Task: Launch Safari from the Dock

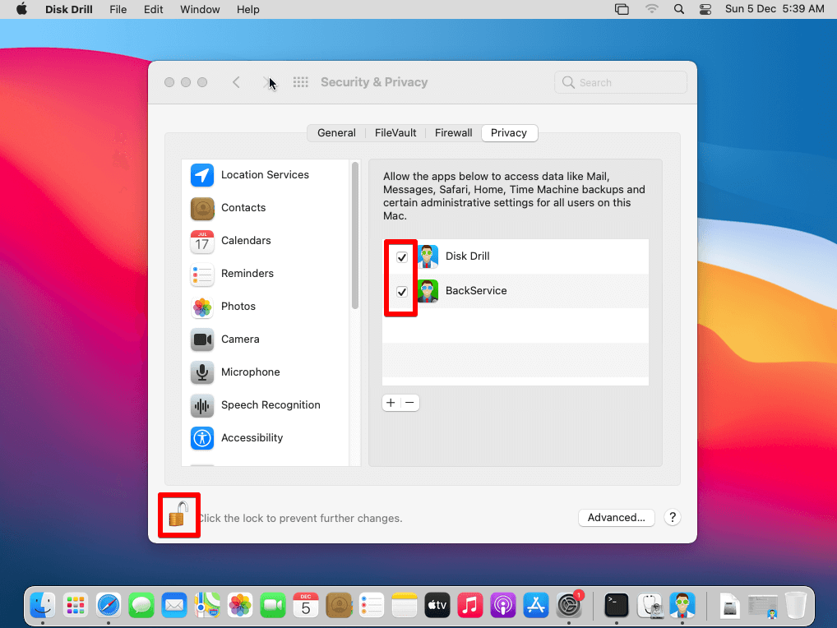Action: click(109, 606)
